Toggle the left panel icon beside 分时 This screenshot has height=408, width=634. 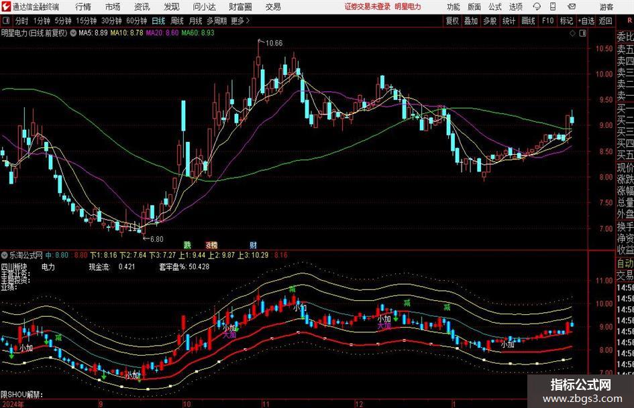pyautogui.click(x=6, y=21)
